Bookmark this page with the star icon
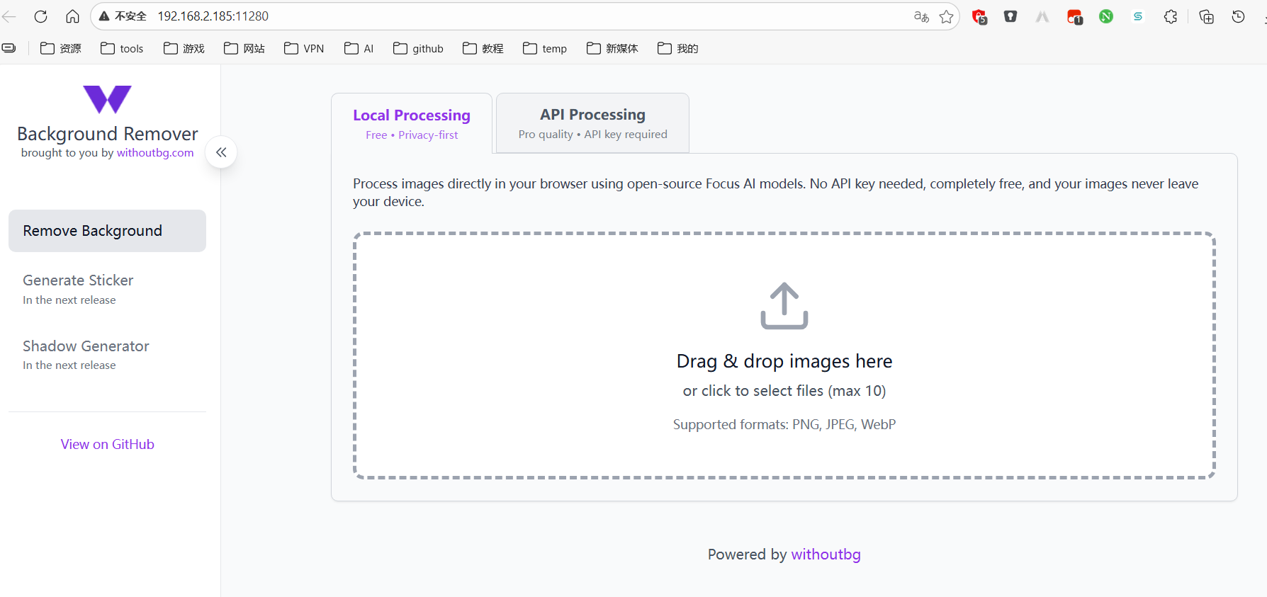Viewport: 1267px width, 597px height. point(946,16)
